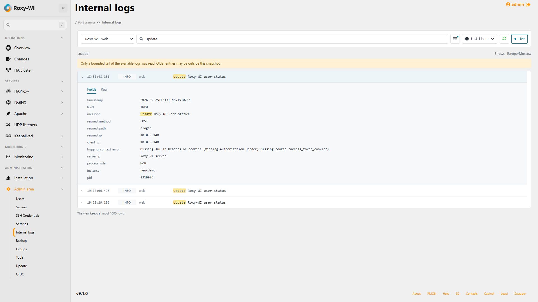
Task: Log out using the exit icon
Action: point(528,4)
